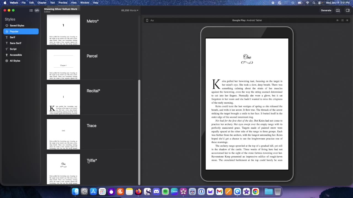
Task: Open Firefox from the dock
Action: coord(138,191)
